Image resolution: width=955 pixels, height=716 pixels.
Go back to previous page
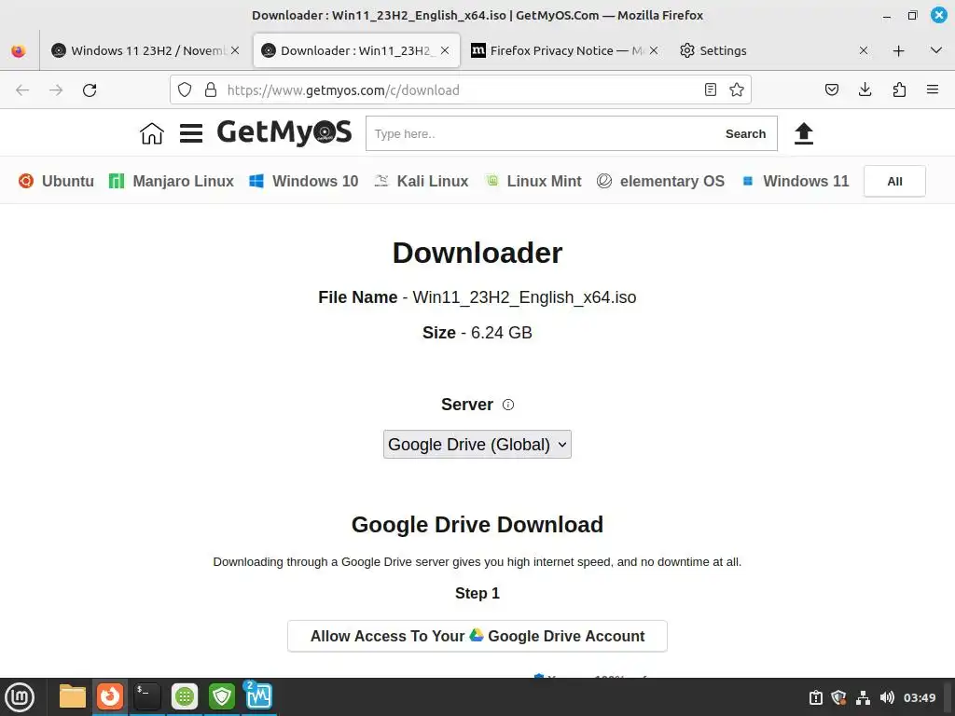(22, 90)
